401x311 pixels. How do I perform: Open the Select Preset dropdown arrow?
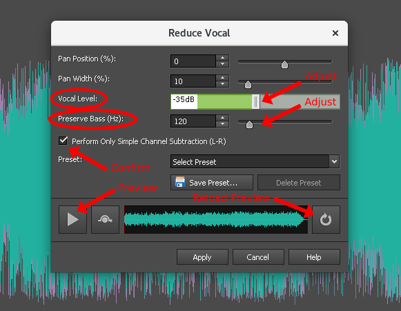(x=334, y=161)
